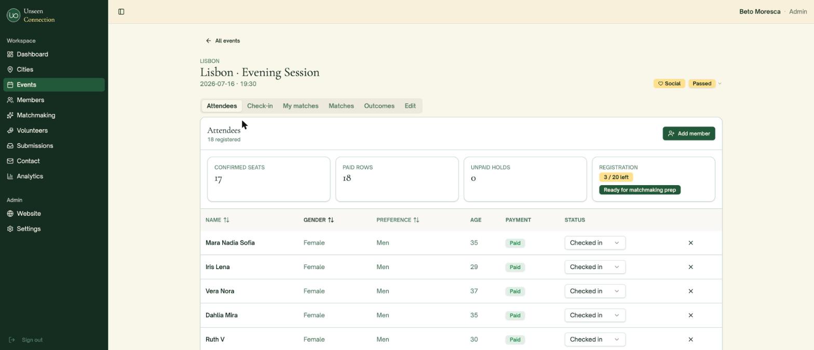Open status dropdown for Ruth V
The width and height of the screenshot is (814, 350).
595,340
